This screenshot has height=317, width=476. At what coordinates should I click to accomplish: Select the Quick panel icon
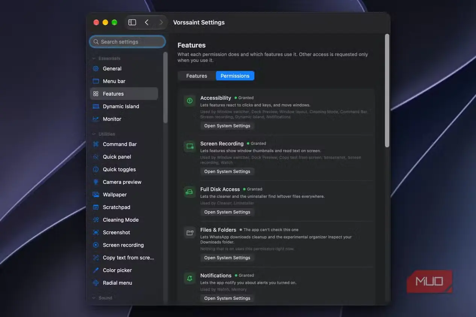click(96, 157)
